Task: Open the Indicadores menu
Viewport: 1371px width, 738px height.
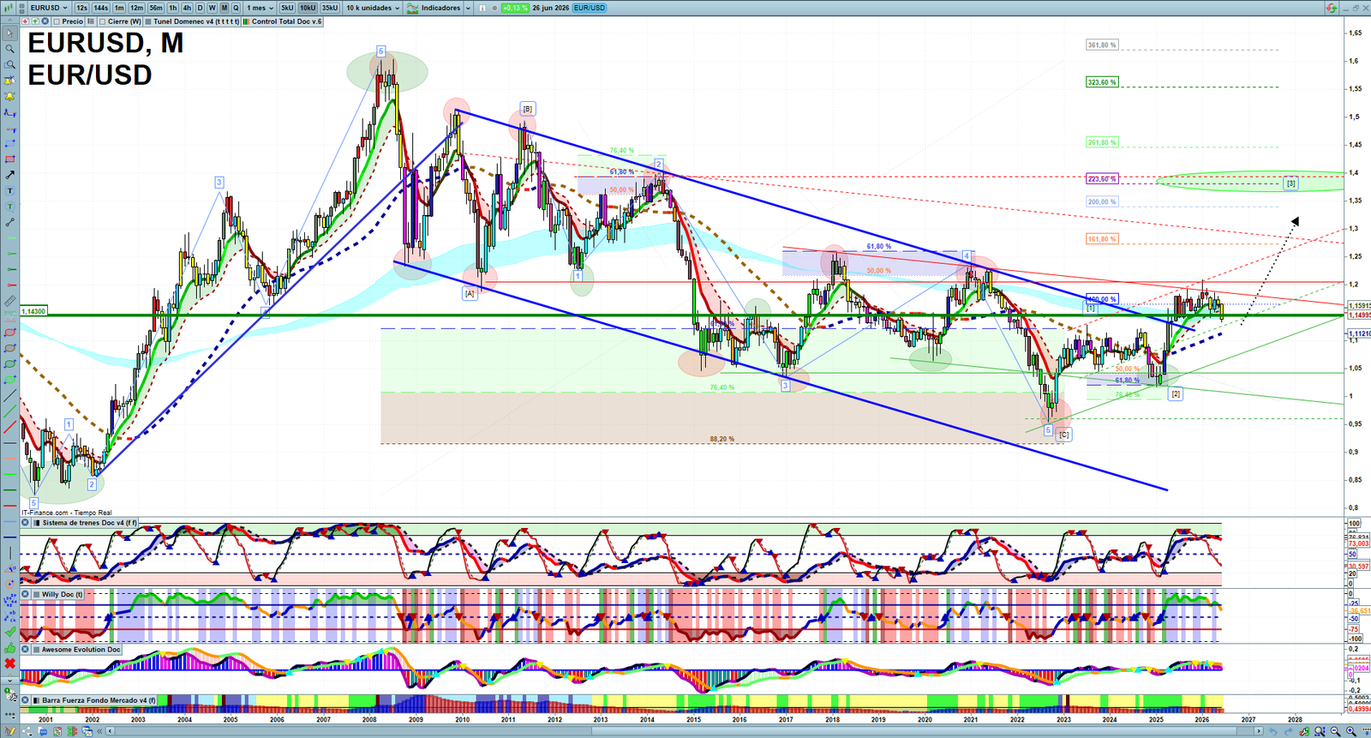Action: [x=434, y=8]
